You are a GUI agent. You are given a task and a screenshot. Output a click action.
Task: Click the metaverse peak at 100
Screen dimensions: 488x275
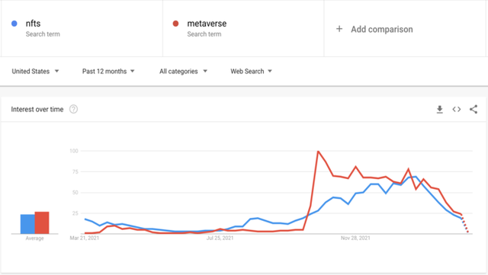coord(318,151)
